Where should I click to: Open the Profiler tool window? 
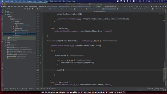coord(43,88)
